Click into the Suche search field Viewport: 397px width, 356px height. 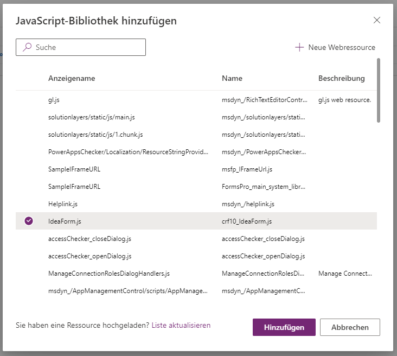87,47
